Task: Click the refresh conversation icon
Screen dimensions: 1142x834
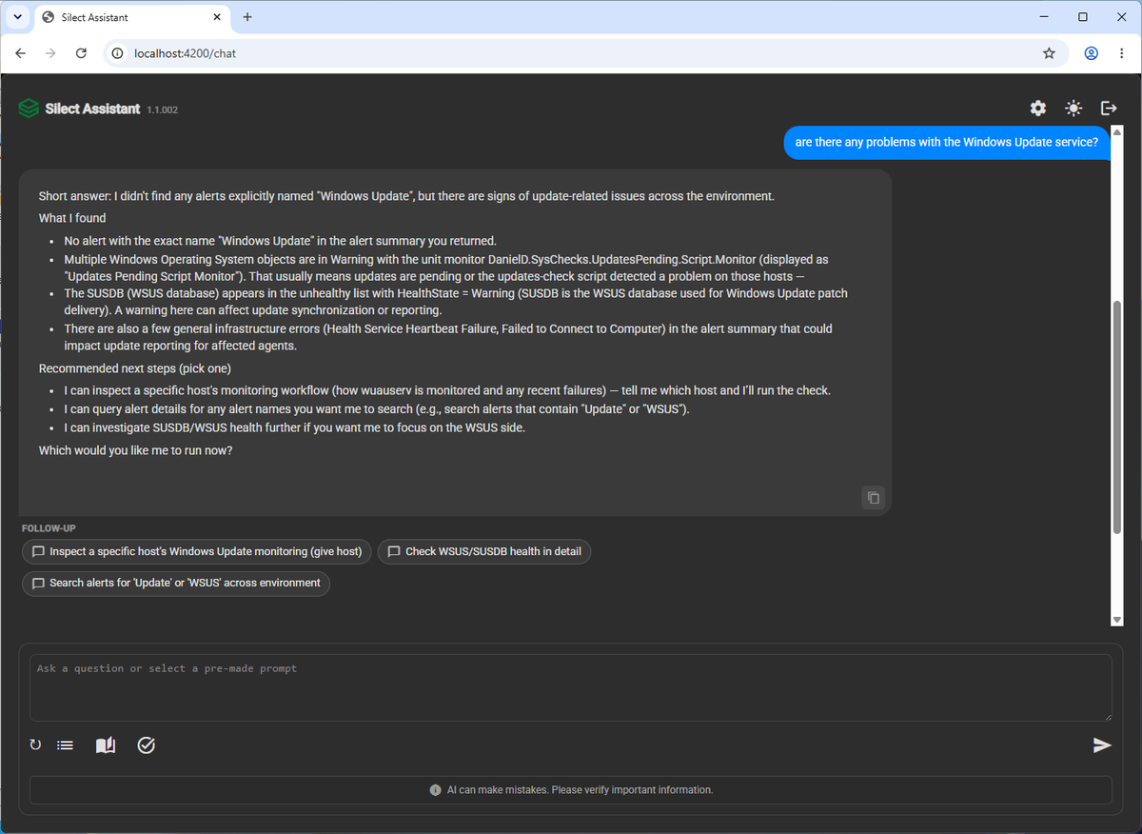Action: (35, 745)
